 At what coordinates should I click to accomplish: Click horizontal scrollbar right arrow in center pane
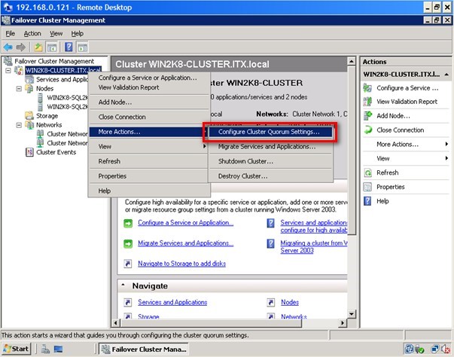[x=343, y=323]
